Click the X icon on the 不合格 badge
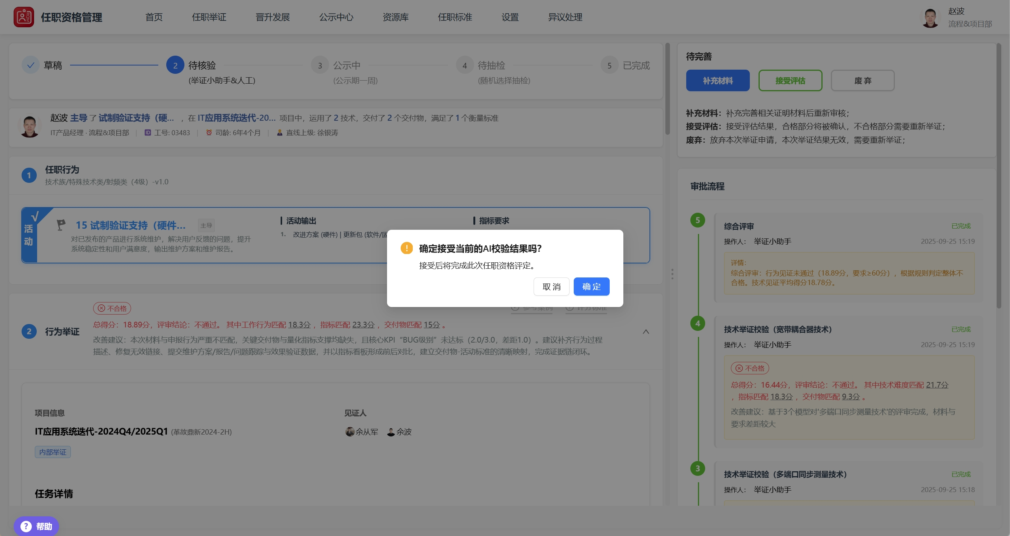1010x536 pixels. coord(101,309)
